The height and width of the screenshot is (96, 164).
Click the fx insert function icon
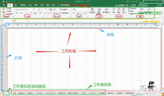coord(26,20)
